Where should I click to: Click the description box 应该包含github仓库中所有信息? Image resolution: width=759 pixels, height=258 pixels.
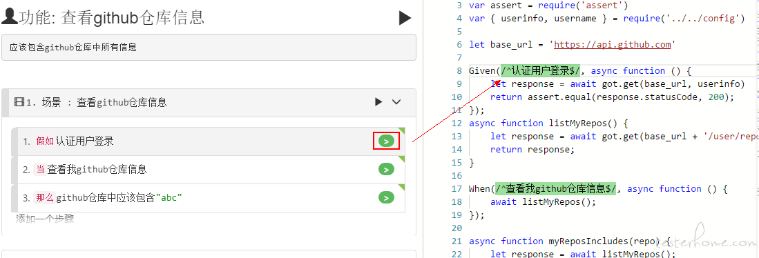pos(209,48)
